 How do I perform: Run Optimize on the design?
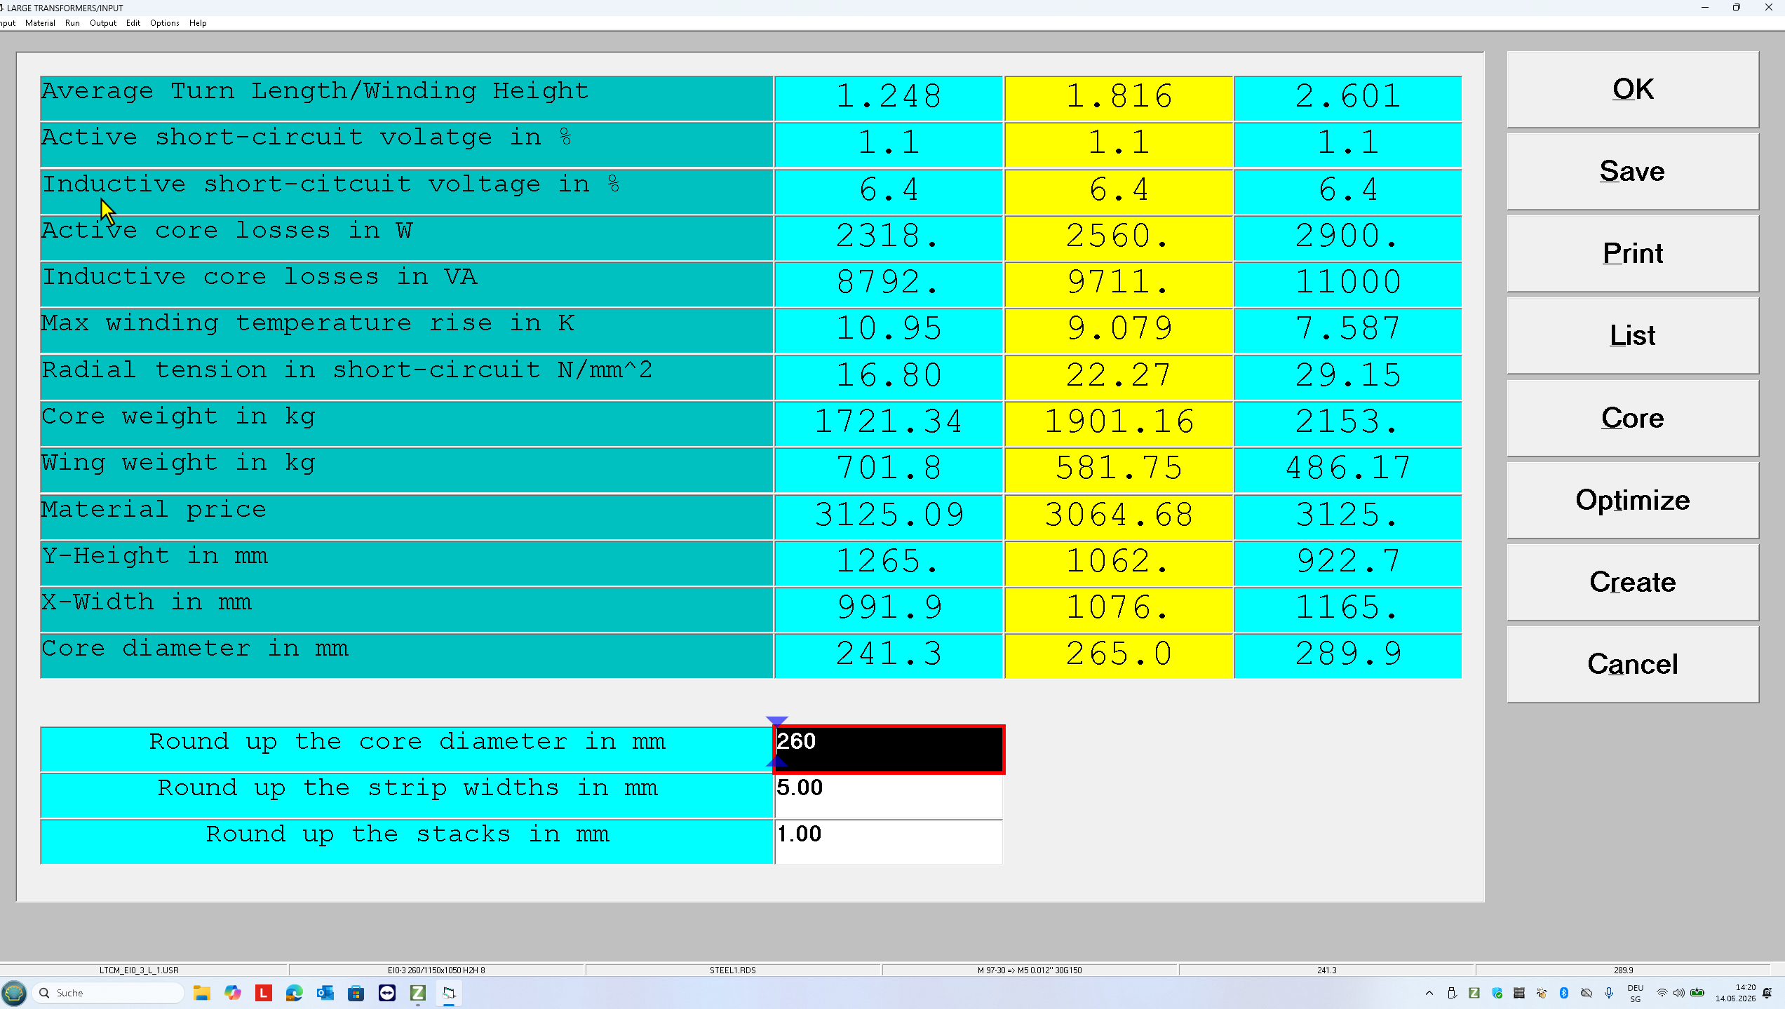[1632, 500]
